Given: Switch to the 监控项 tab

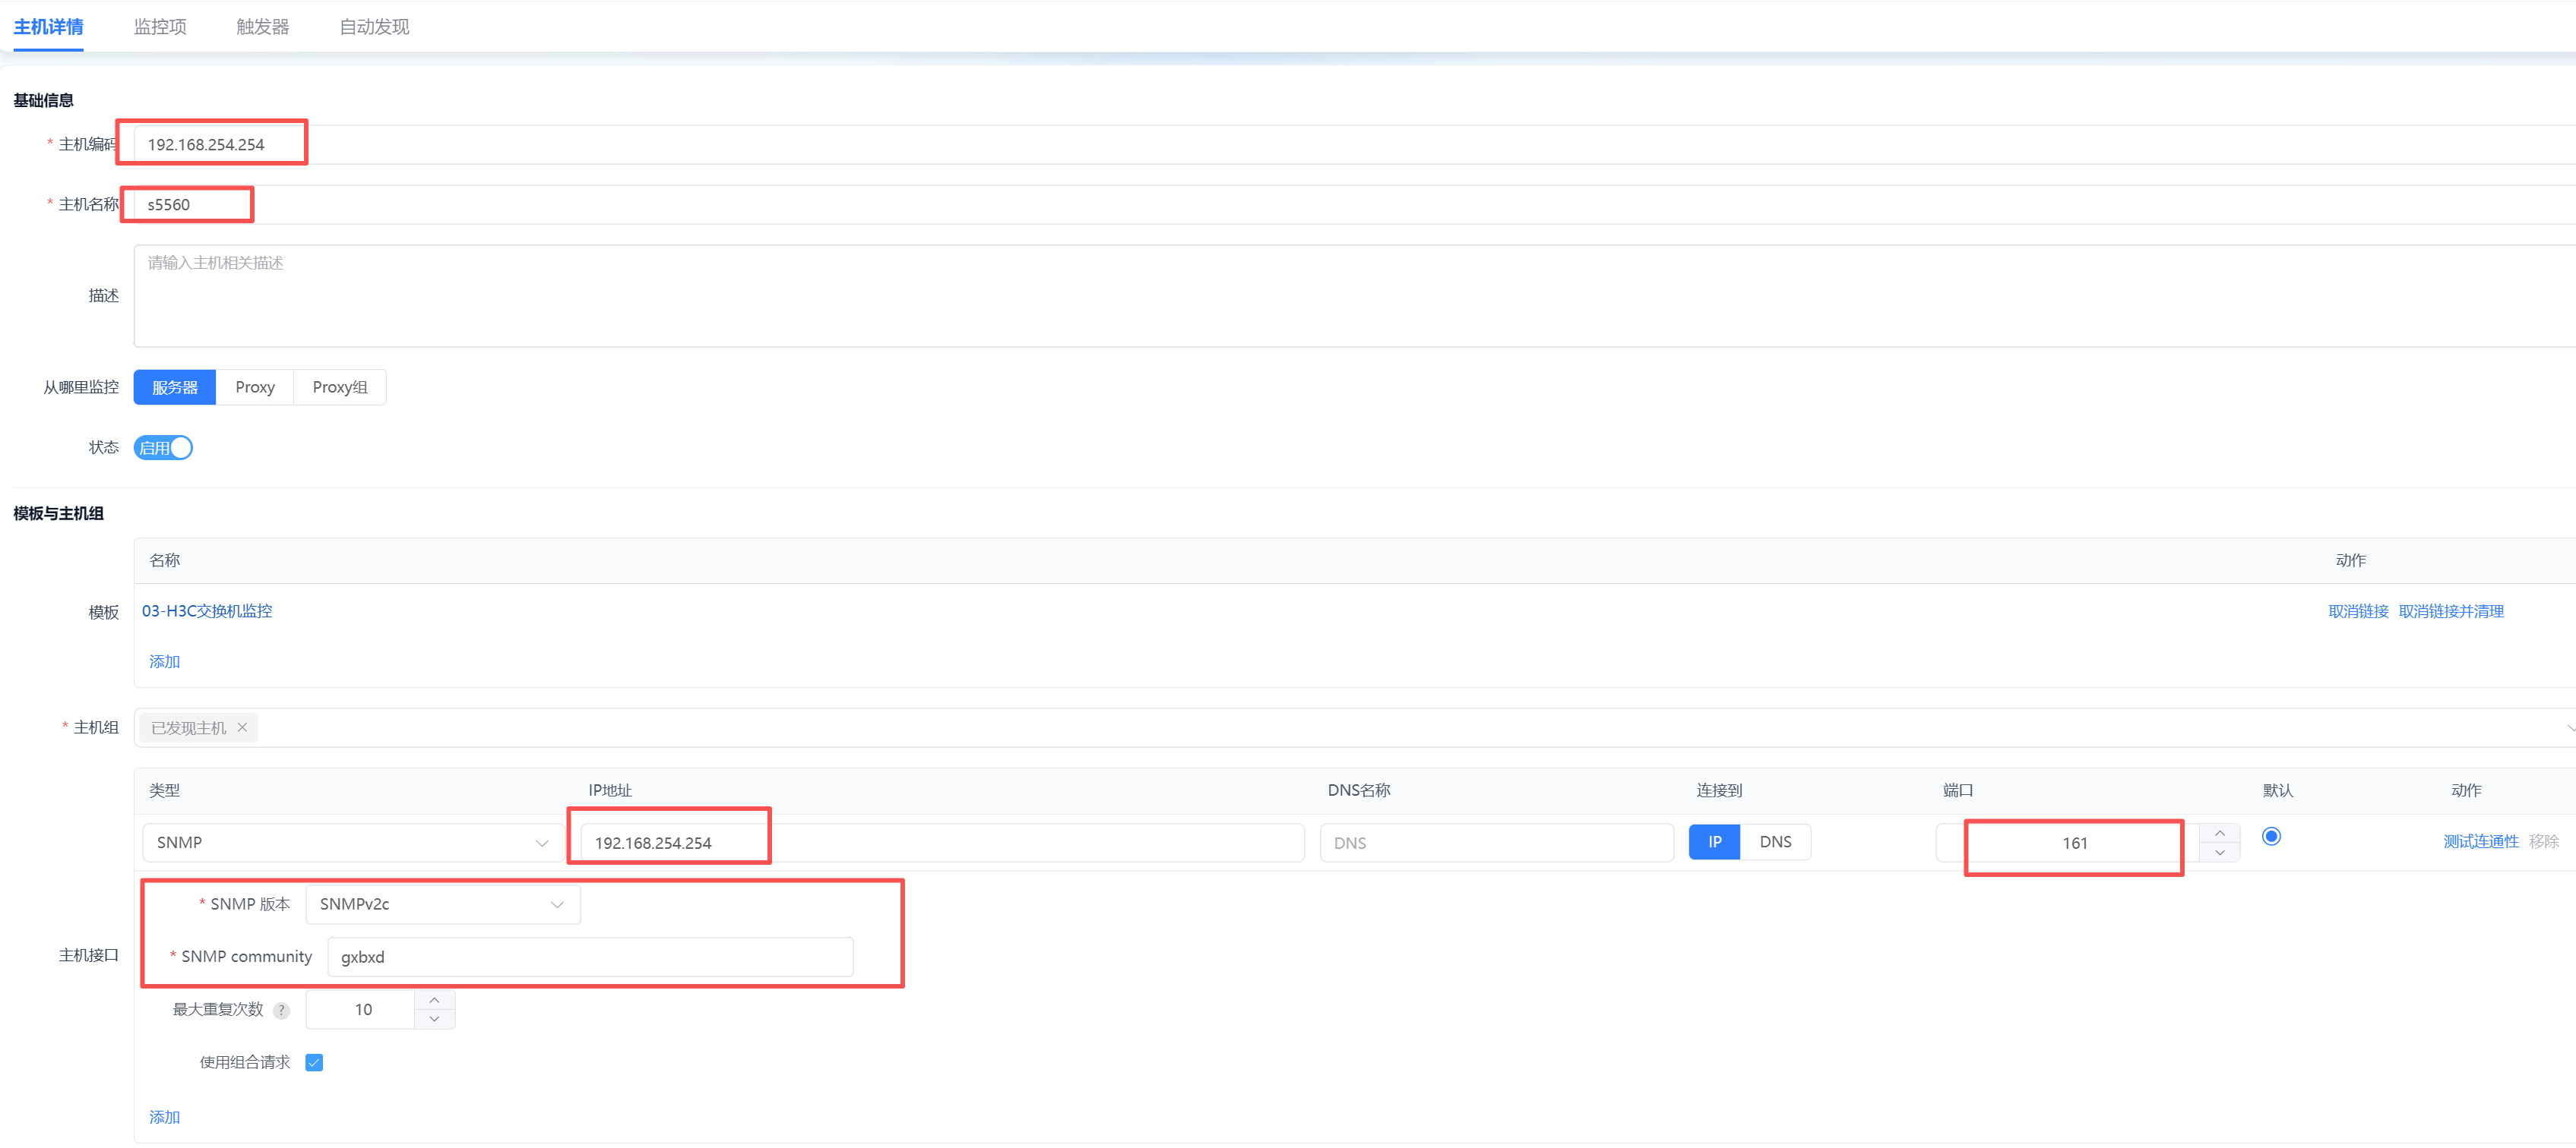Looking at the screenshot, I should pyautogui.click(x=160, y=27).
